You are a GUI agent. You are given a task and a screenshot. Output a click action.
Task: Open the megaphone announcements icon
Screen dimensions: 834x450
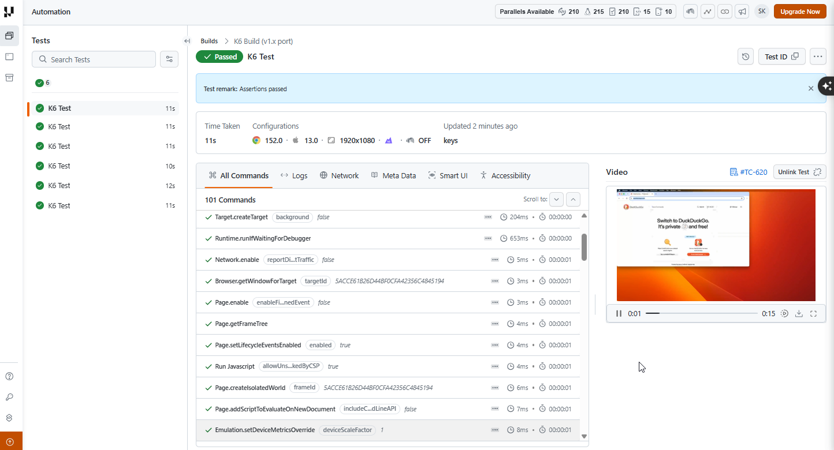(742, 12)
